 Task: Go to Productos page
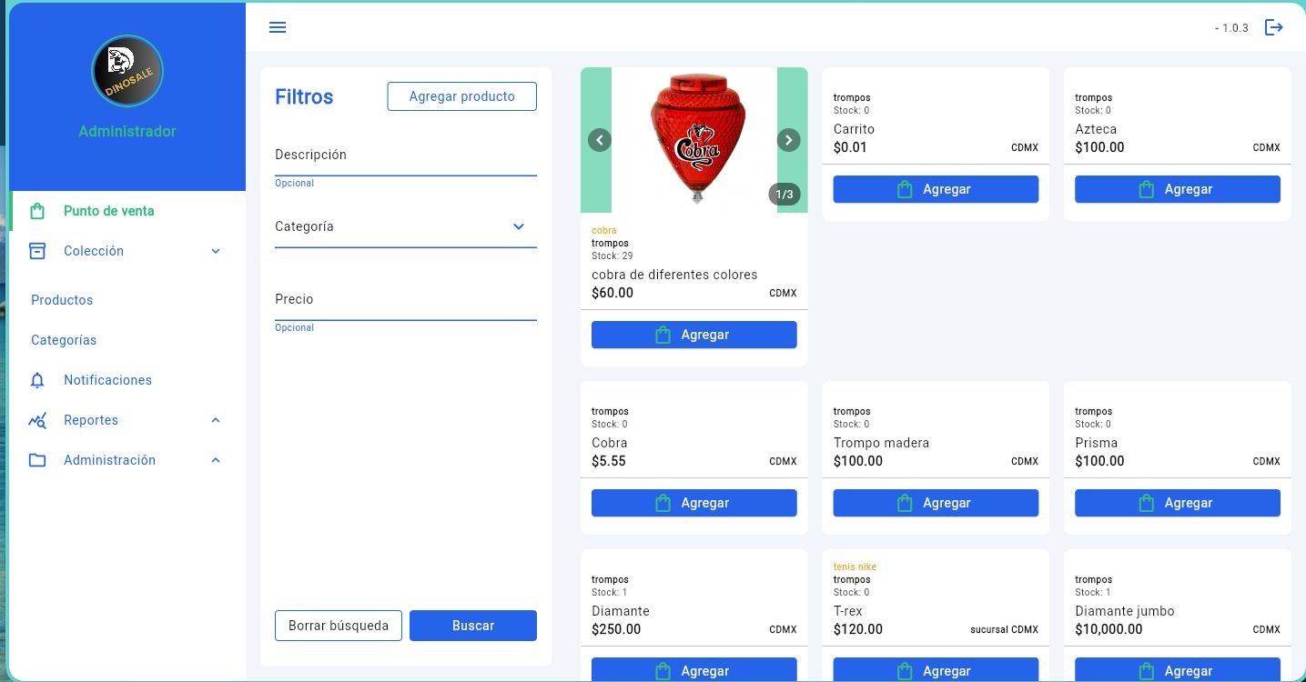[x=62, y=300]
